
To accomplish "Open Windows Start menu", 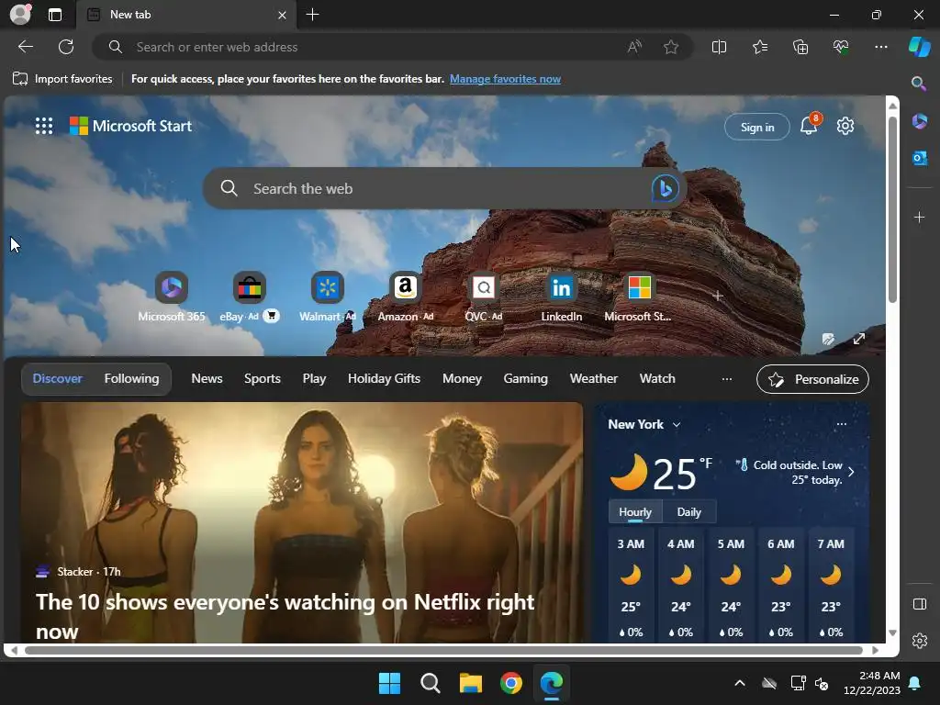I will click(x=389, y=683).
